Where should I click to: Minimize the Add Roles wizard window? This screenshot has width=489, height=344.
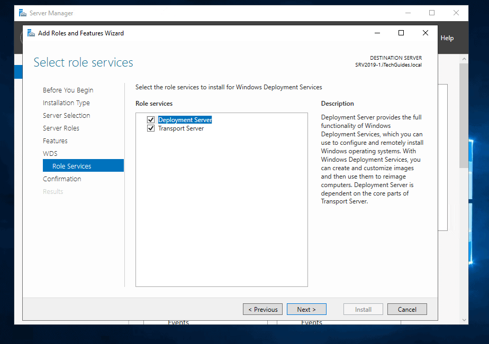(x=377, y=33)
